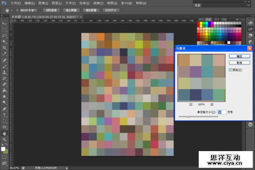The height and width of the screenshot is (170, 255).
Task: Open the Color panel palette icon in dock
Action: pos(251,23)
